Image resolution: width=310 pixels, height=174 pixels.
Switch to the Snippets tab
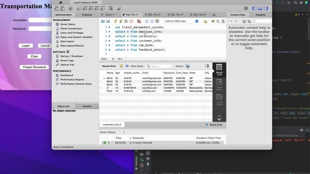pos(261,14)
